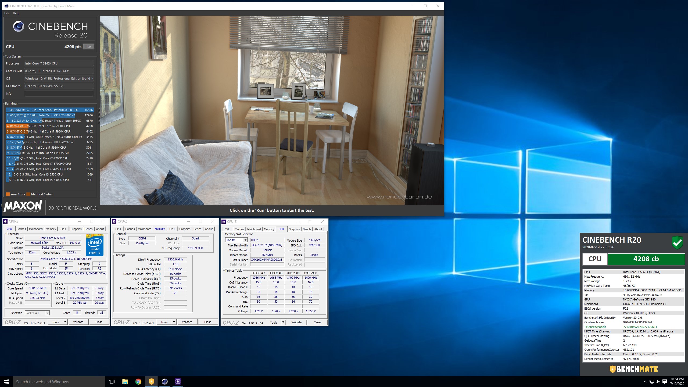Click the MAXON logo
The height and width of the screenshot is (387, 688).
tap(23, 206)
